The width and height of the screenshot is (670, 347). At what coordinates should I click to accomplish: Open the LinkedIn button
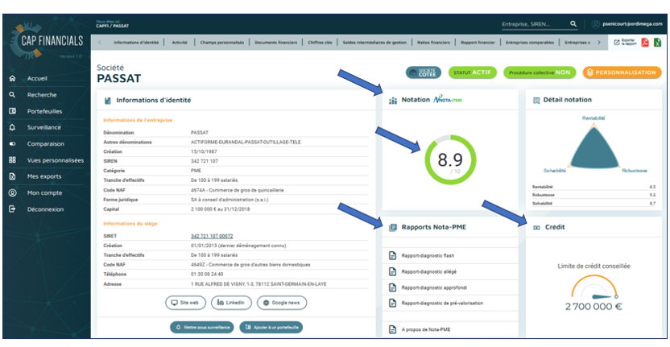pyautogui.click(x=231, y=303)
